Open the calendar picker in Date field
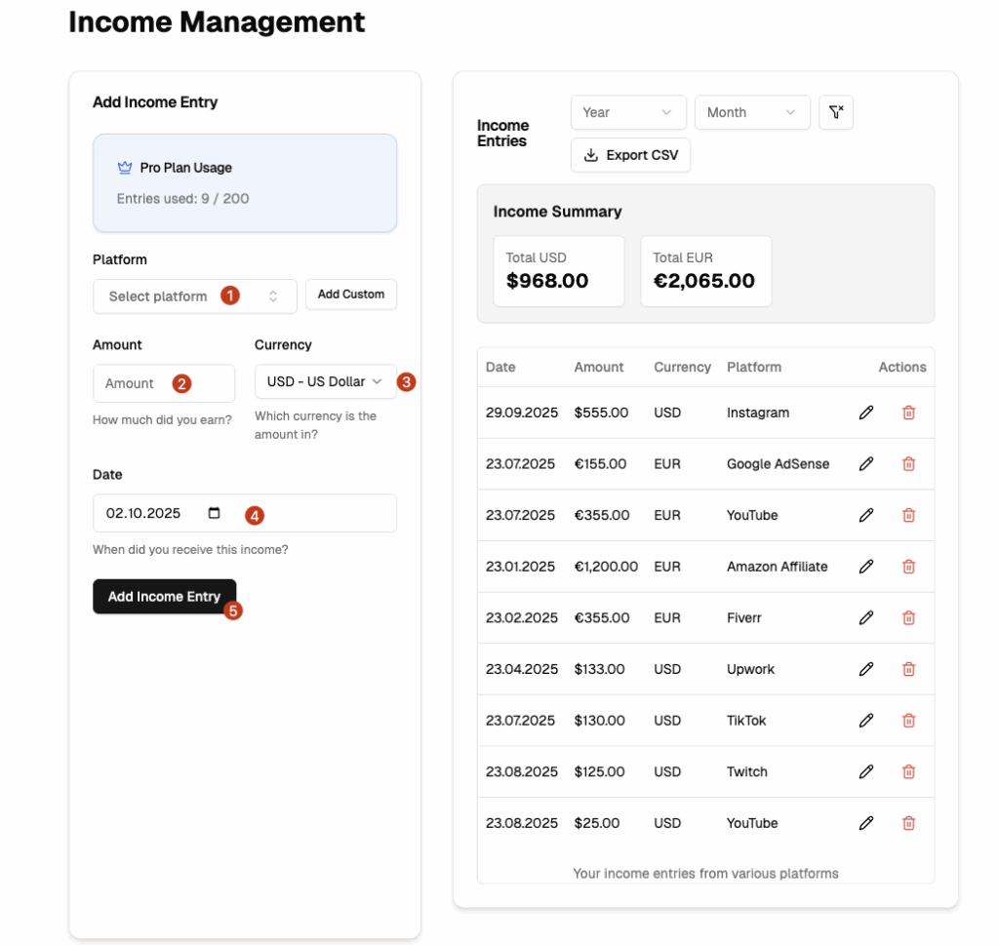Screen dimensions: 999x945 [215, 513]
